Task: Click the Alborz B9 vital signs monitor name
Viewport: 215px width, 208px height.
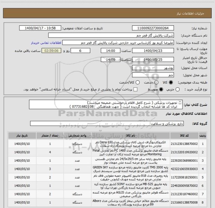Action: coord(131,202)
